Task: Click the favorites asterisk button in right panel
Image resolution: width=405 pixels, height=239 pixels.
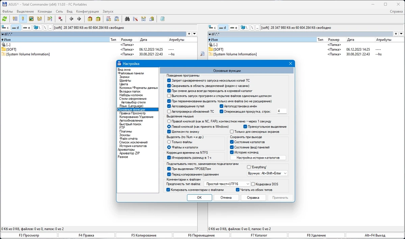Action: (x=396, y=34)
